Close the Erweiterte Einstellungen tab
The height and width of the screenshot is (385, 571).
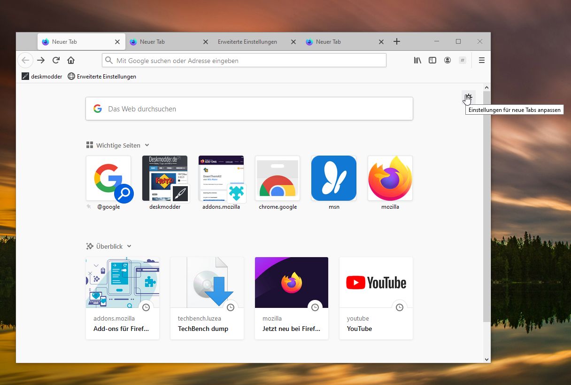(x=293, y=42)
